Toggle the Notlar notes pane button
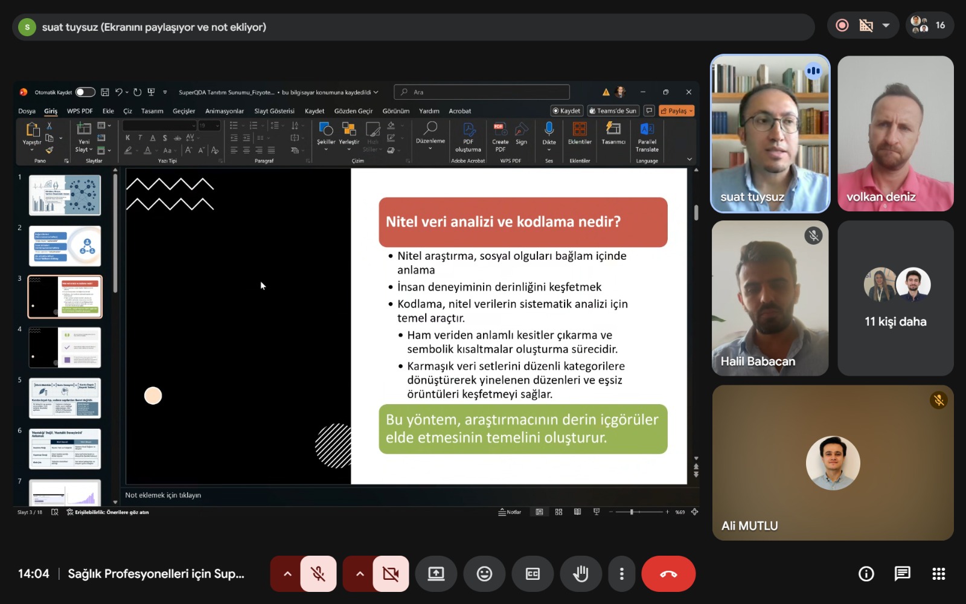 (x=510, y=512)
